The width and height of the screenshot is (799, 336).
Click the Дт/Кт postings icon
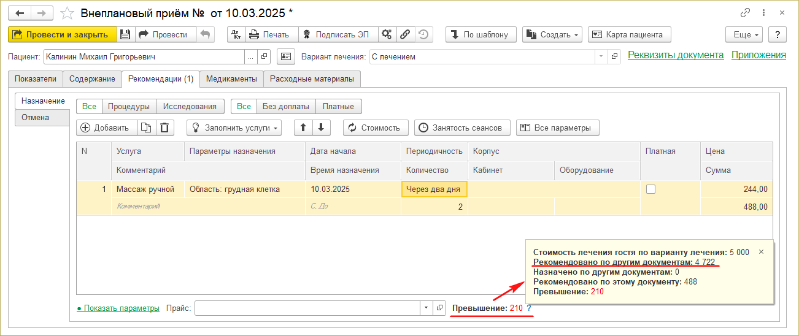236,34
